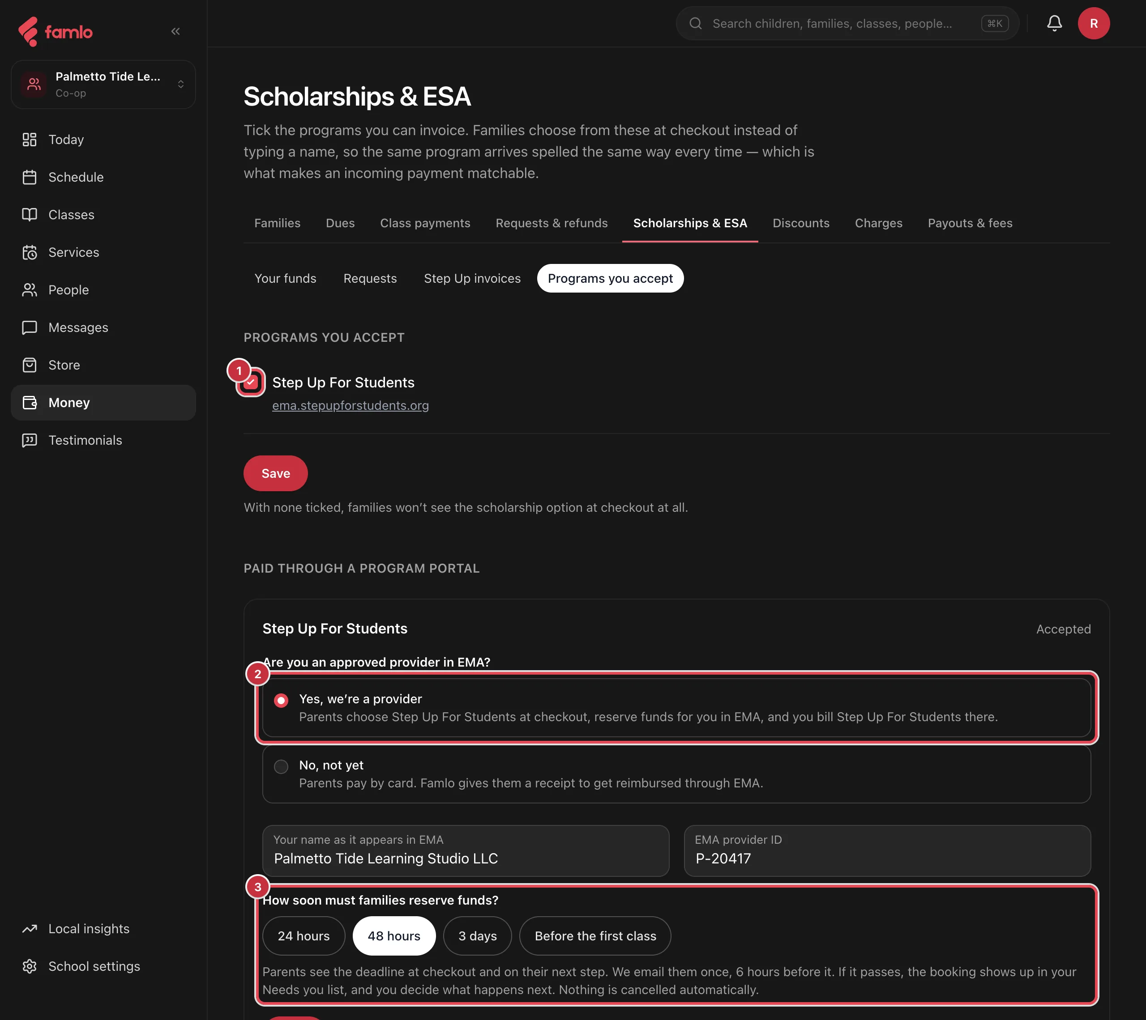Untick the Step Up For Students checkbox
Image resolution: width=1146 pixels, height=1020 pixels.
coord(251,382)
